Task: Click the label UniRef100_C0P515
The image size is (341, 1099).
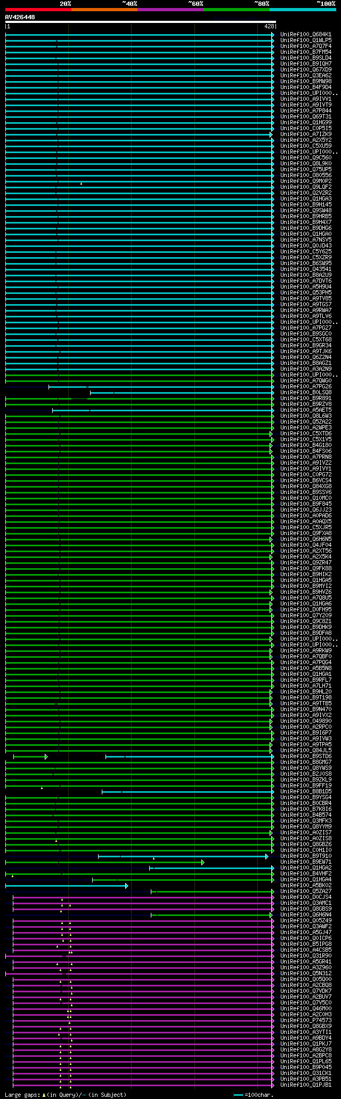Action: [x=306, y=128]
